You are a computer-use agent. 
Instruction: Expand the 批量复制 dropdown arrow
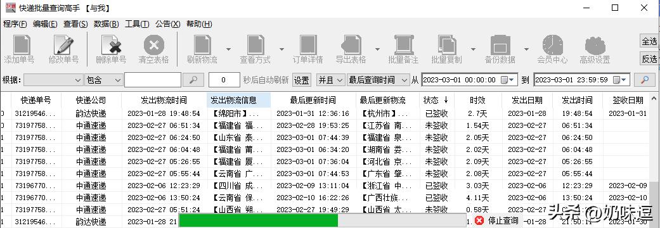(473, 49)
